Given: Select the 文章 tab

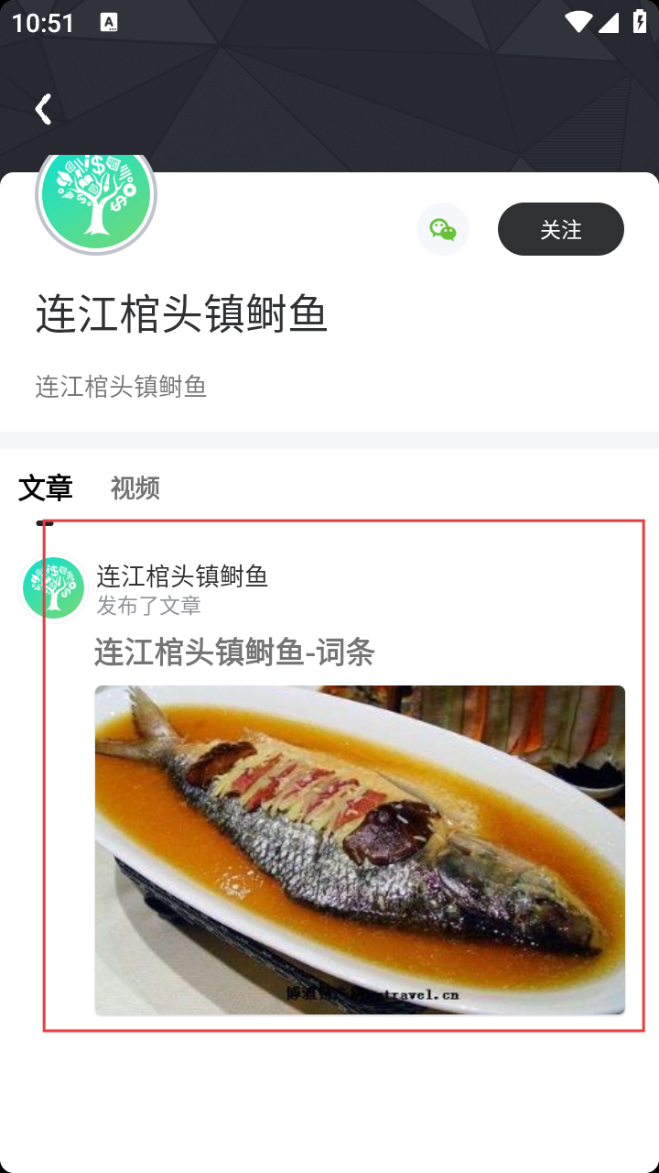Looking at the screenshot, I should coord(45,488).
